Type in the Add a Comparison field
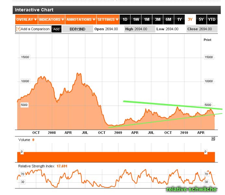The height and width of the screenshot is (195, 225). click(x=35, y=29)
